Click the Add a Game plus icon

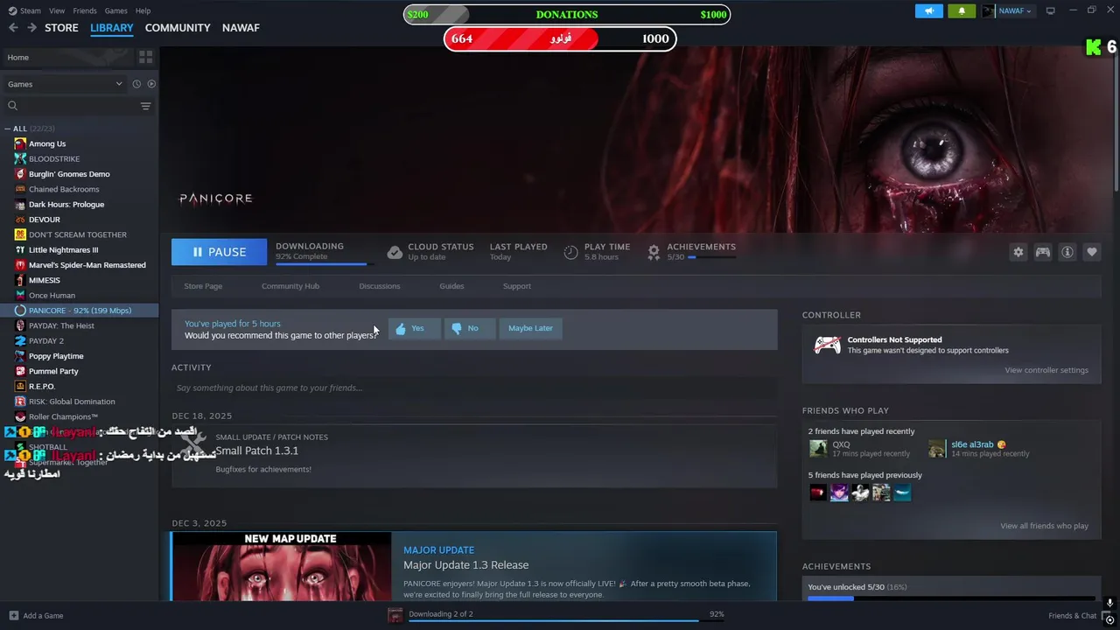pos(13,615)
